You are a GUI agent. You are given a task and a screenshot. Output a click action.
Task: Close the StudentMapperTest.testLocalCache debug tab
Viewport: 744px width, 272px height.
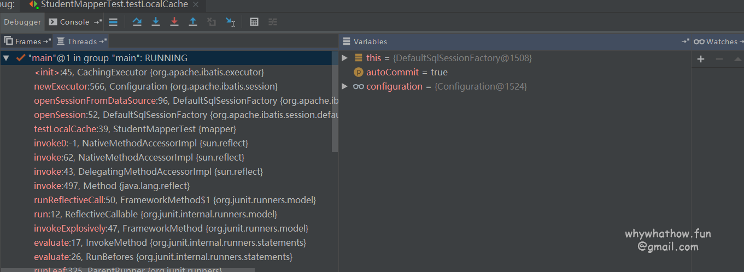196,5
